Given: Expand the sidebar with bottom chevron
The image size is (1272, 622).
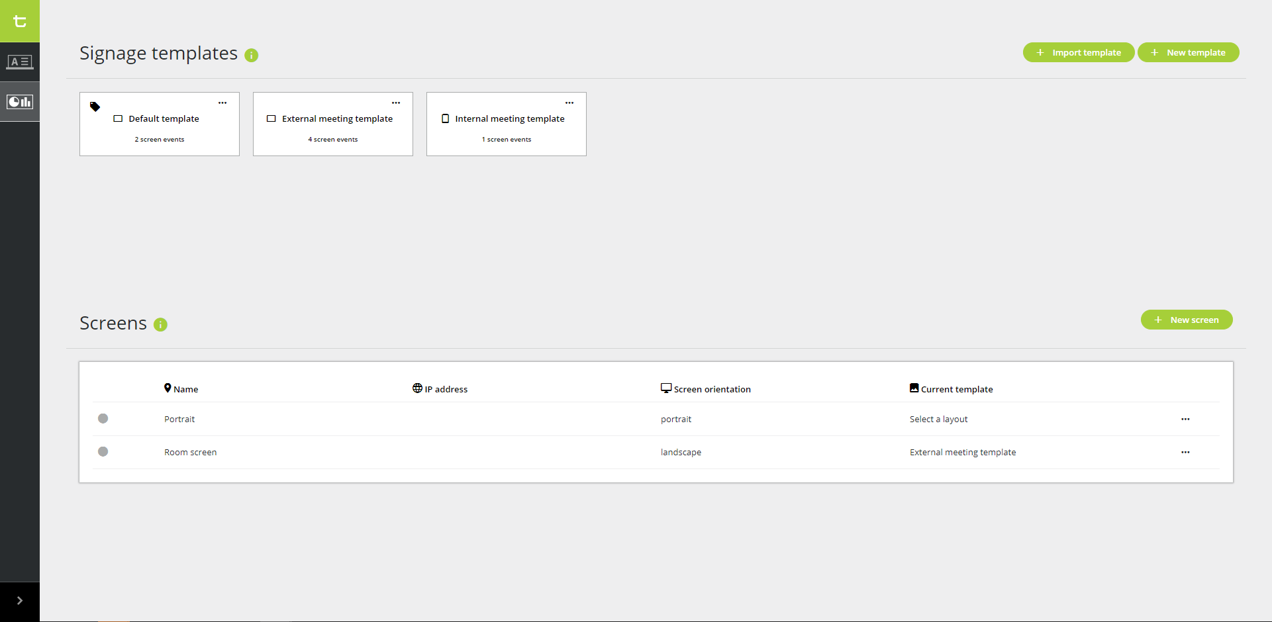Looking at the screenshot, I should 20,601.
